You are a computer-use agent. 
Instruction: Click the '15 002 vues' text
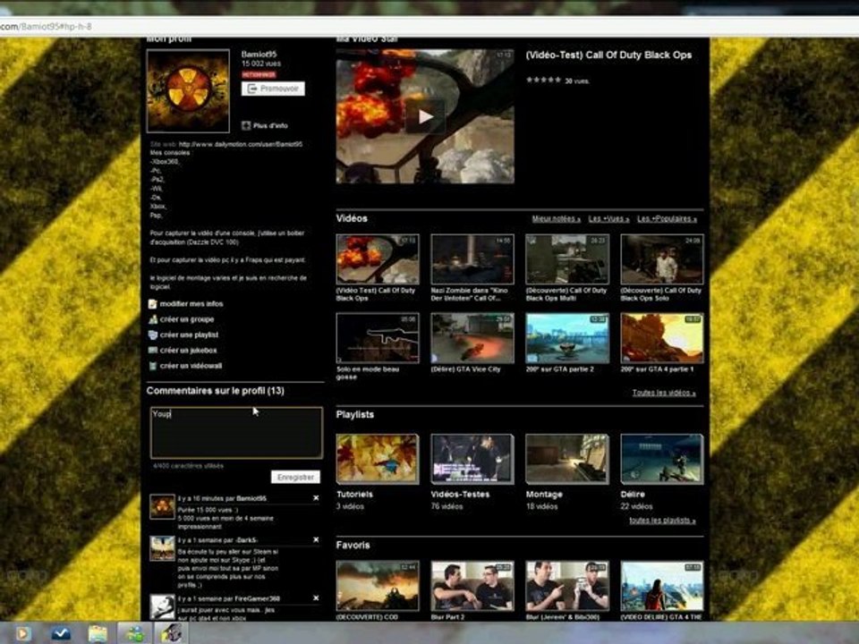[261, 64]
